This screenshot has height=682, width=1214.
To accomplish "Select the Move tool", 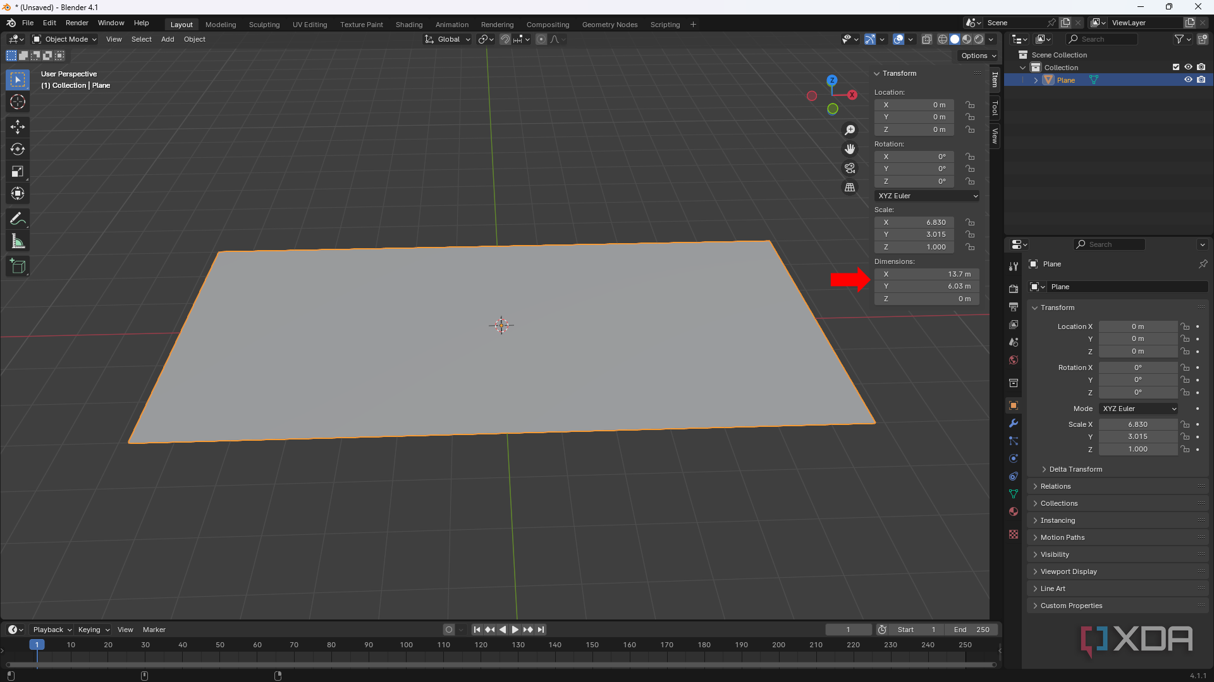I will (17, 127).
